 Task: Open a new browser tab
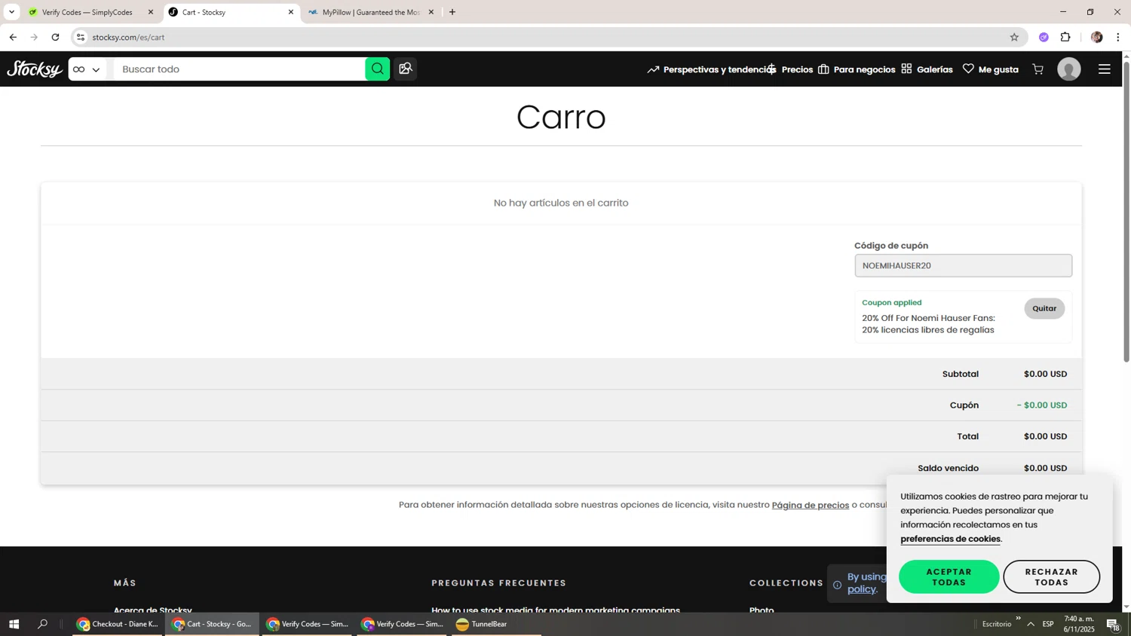click(x=452, y=12)
